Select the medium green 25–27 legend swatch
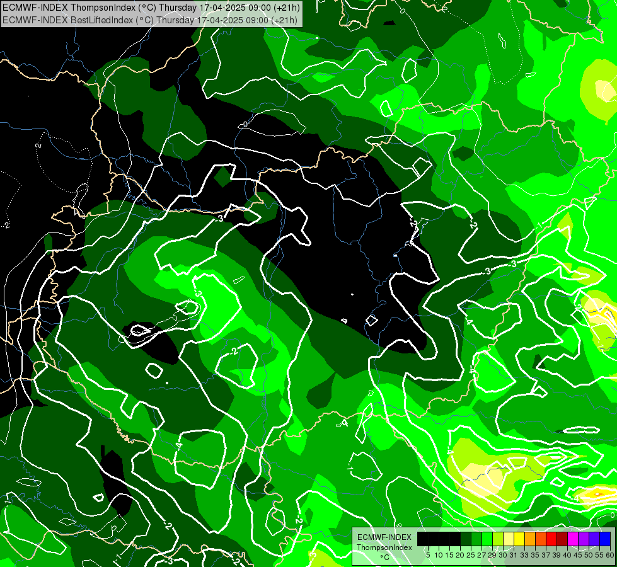 [476, 539]
